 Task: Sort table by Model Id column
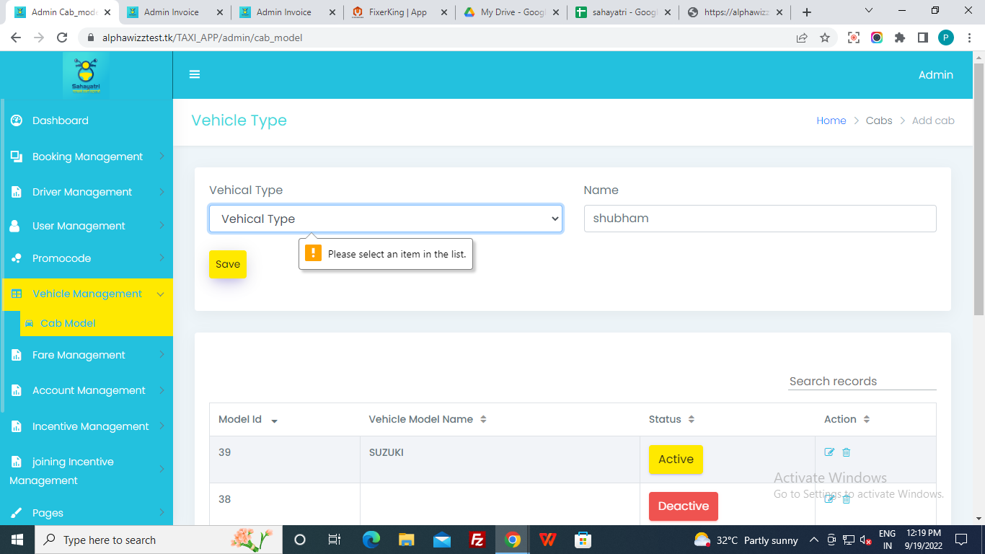pos(285,419)
